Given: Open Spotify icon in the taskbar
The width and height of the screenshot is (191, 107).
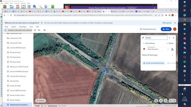Looking at the screenshot, I should pos(184,62).
